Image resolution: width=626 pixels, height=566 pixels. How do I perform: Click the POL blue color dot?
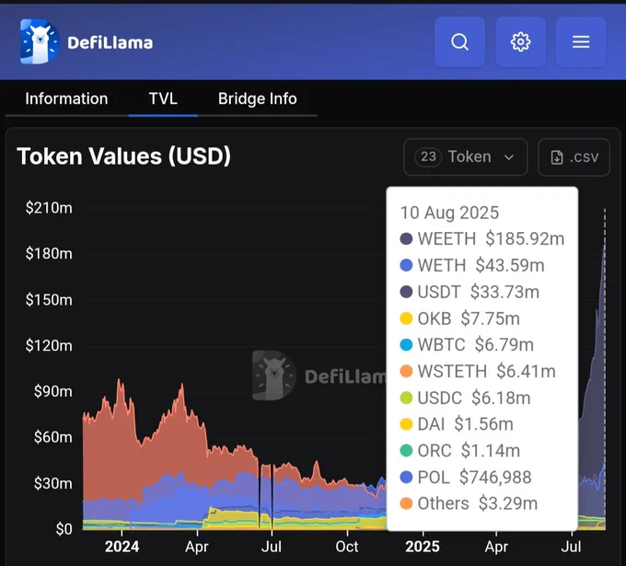tap(406, 477)
